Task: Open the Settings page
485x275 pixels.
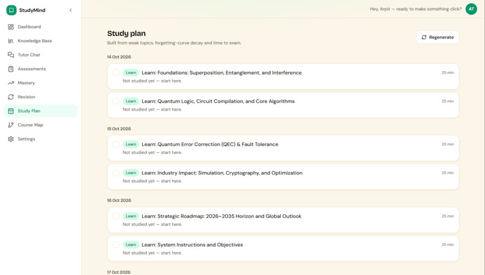Action: point(40,139)
